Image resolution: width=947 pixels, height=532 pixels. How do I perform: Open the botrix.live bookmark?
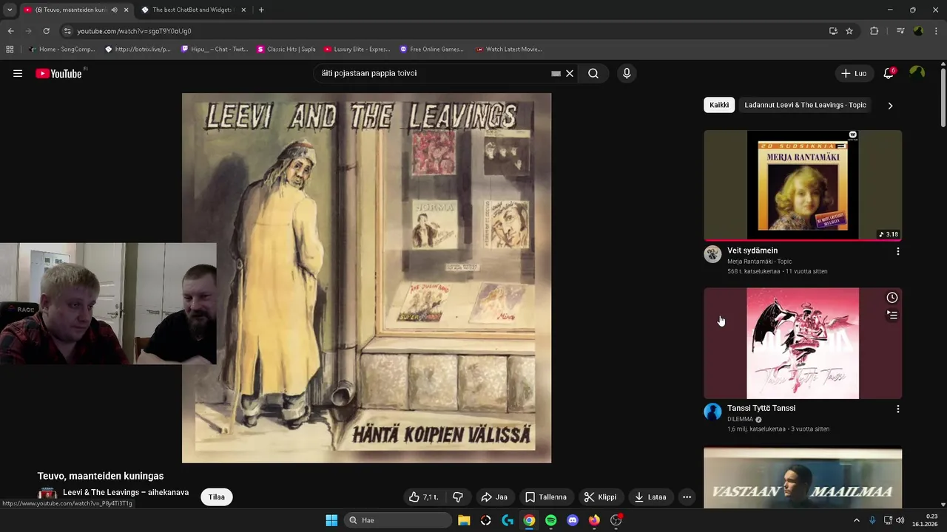pos(138,50)
